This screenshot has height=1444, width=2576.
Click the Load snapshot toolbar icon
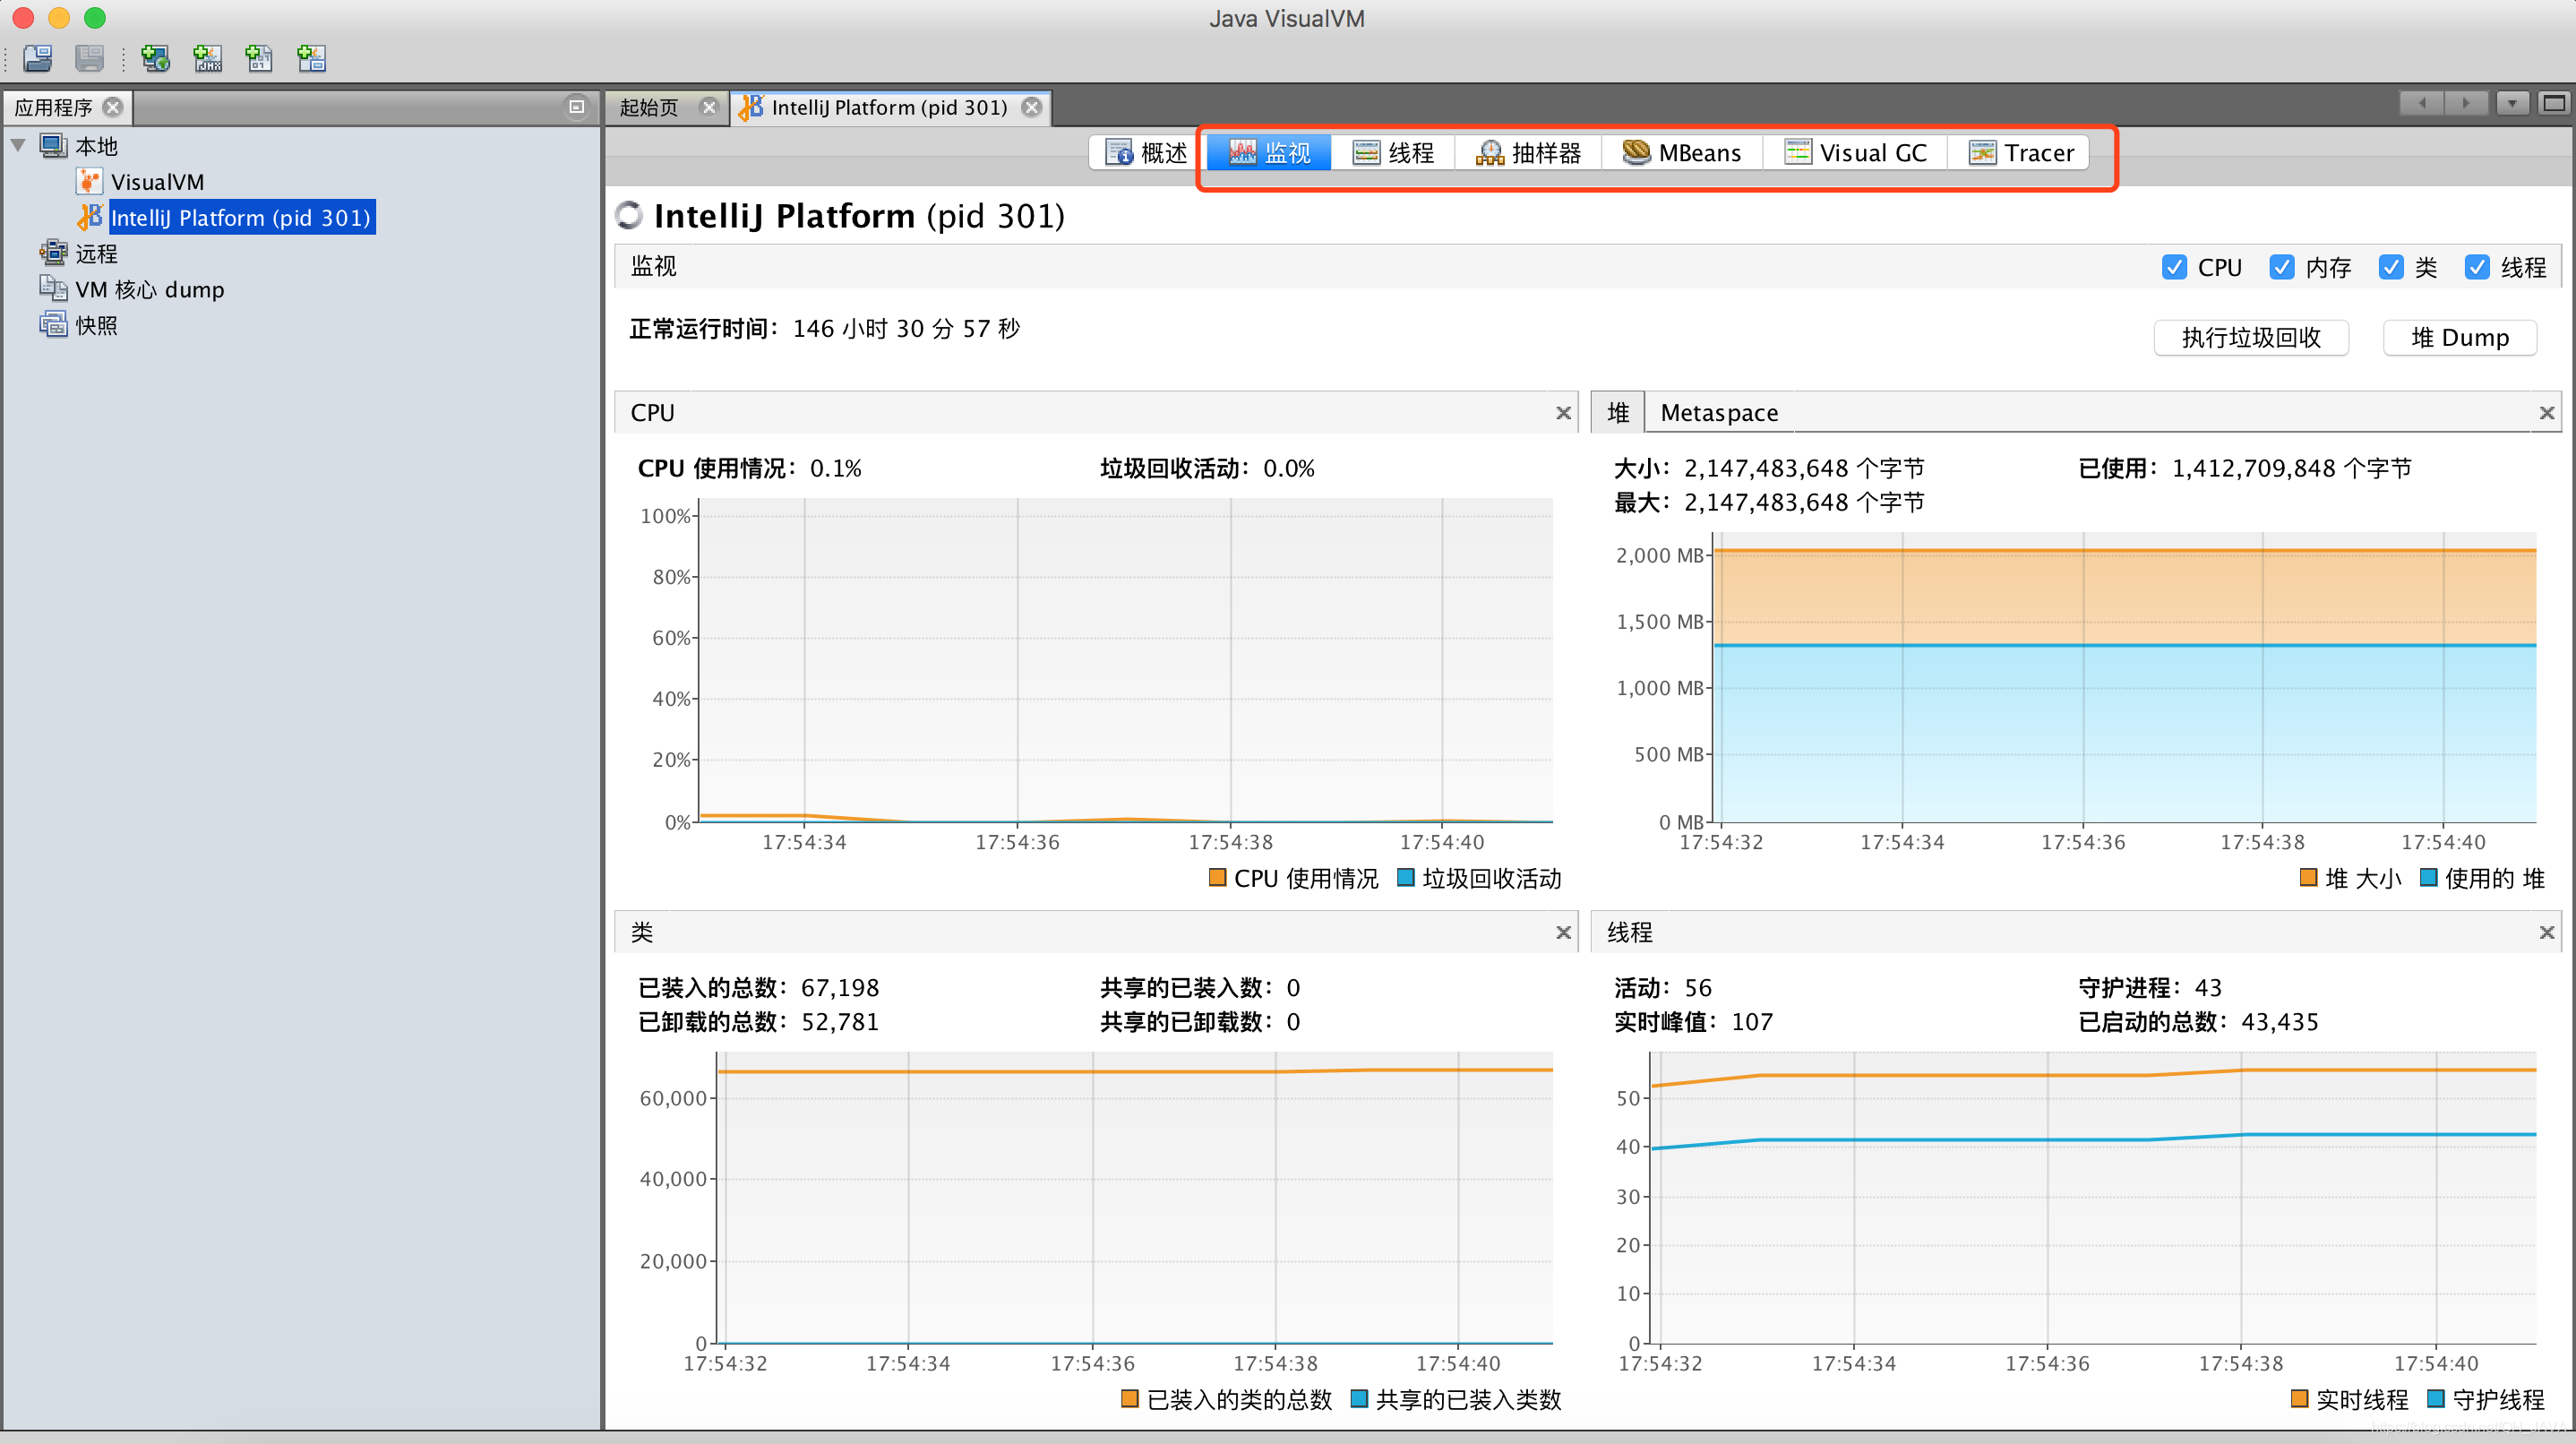[38, 58]
